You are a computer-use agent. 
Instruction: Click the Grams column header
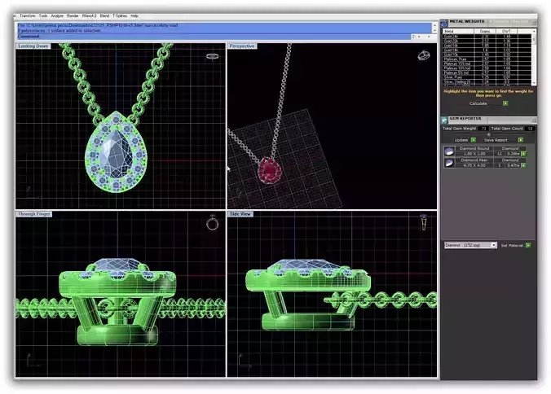click(485, 32)
